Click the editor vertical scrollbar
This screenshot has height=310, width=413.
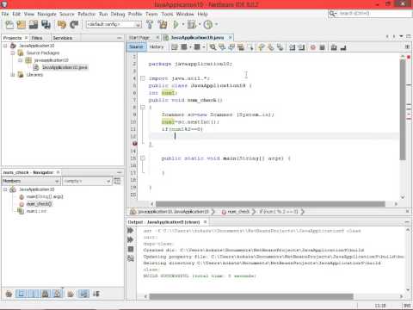pos(403,110)
